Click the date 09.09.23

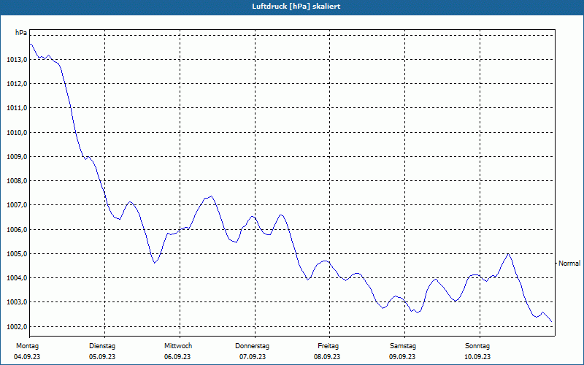(402, 357)
